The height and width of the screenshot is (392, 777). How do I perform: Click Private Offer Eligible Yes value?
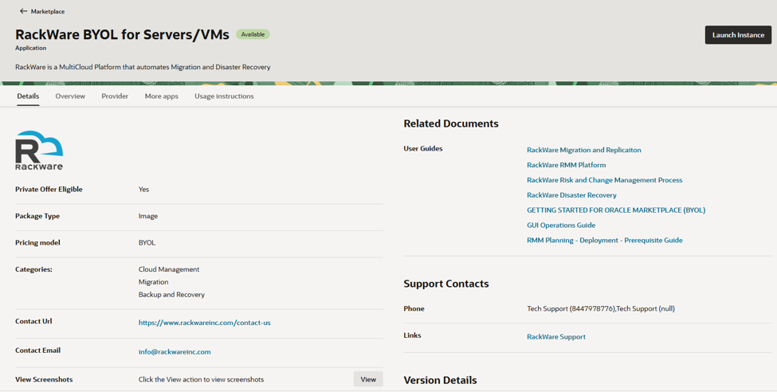tap(143, 190)
